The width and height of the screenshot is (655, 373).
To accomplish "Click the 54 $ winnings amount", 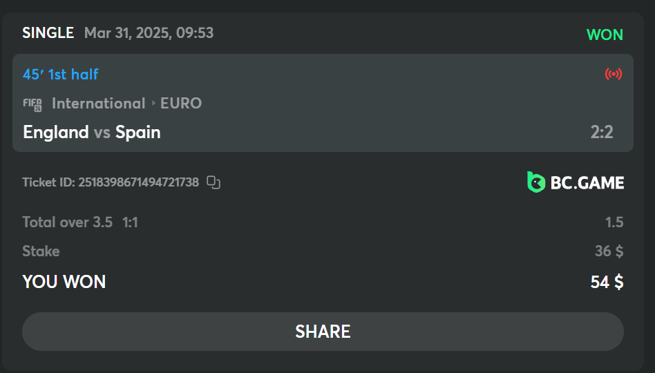I will click(607, 282).
